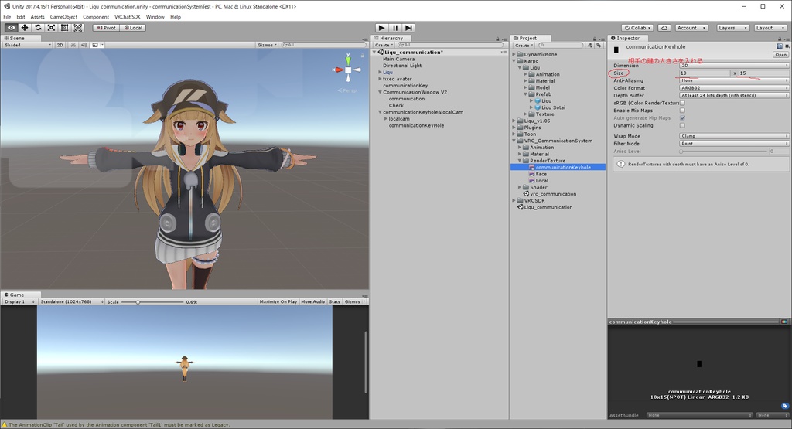Select the Move tool
The height and width of the screenshot is (429, 792).
tap(24, 28)
